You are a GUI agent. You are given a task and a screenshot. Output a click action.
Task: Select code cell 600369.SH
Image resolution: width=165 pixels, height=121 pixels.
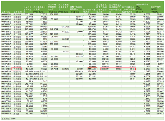click(6, 49)
